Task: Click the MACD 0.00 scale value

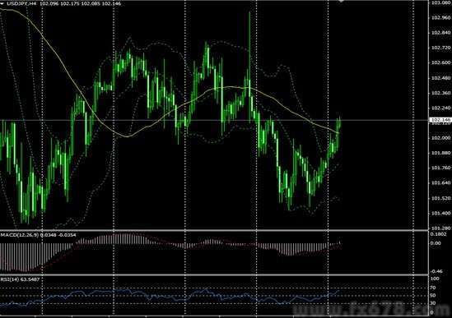Action: point(436,243)
